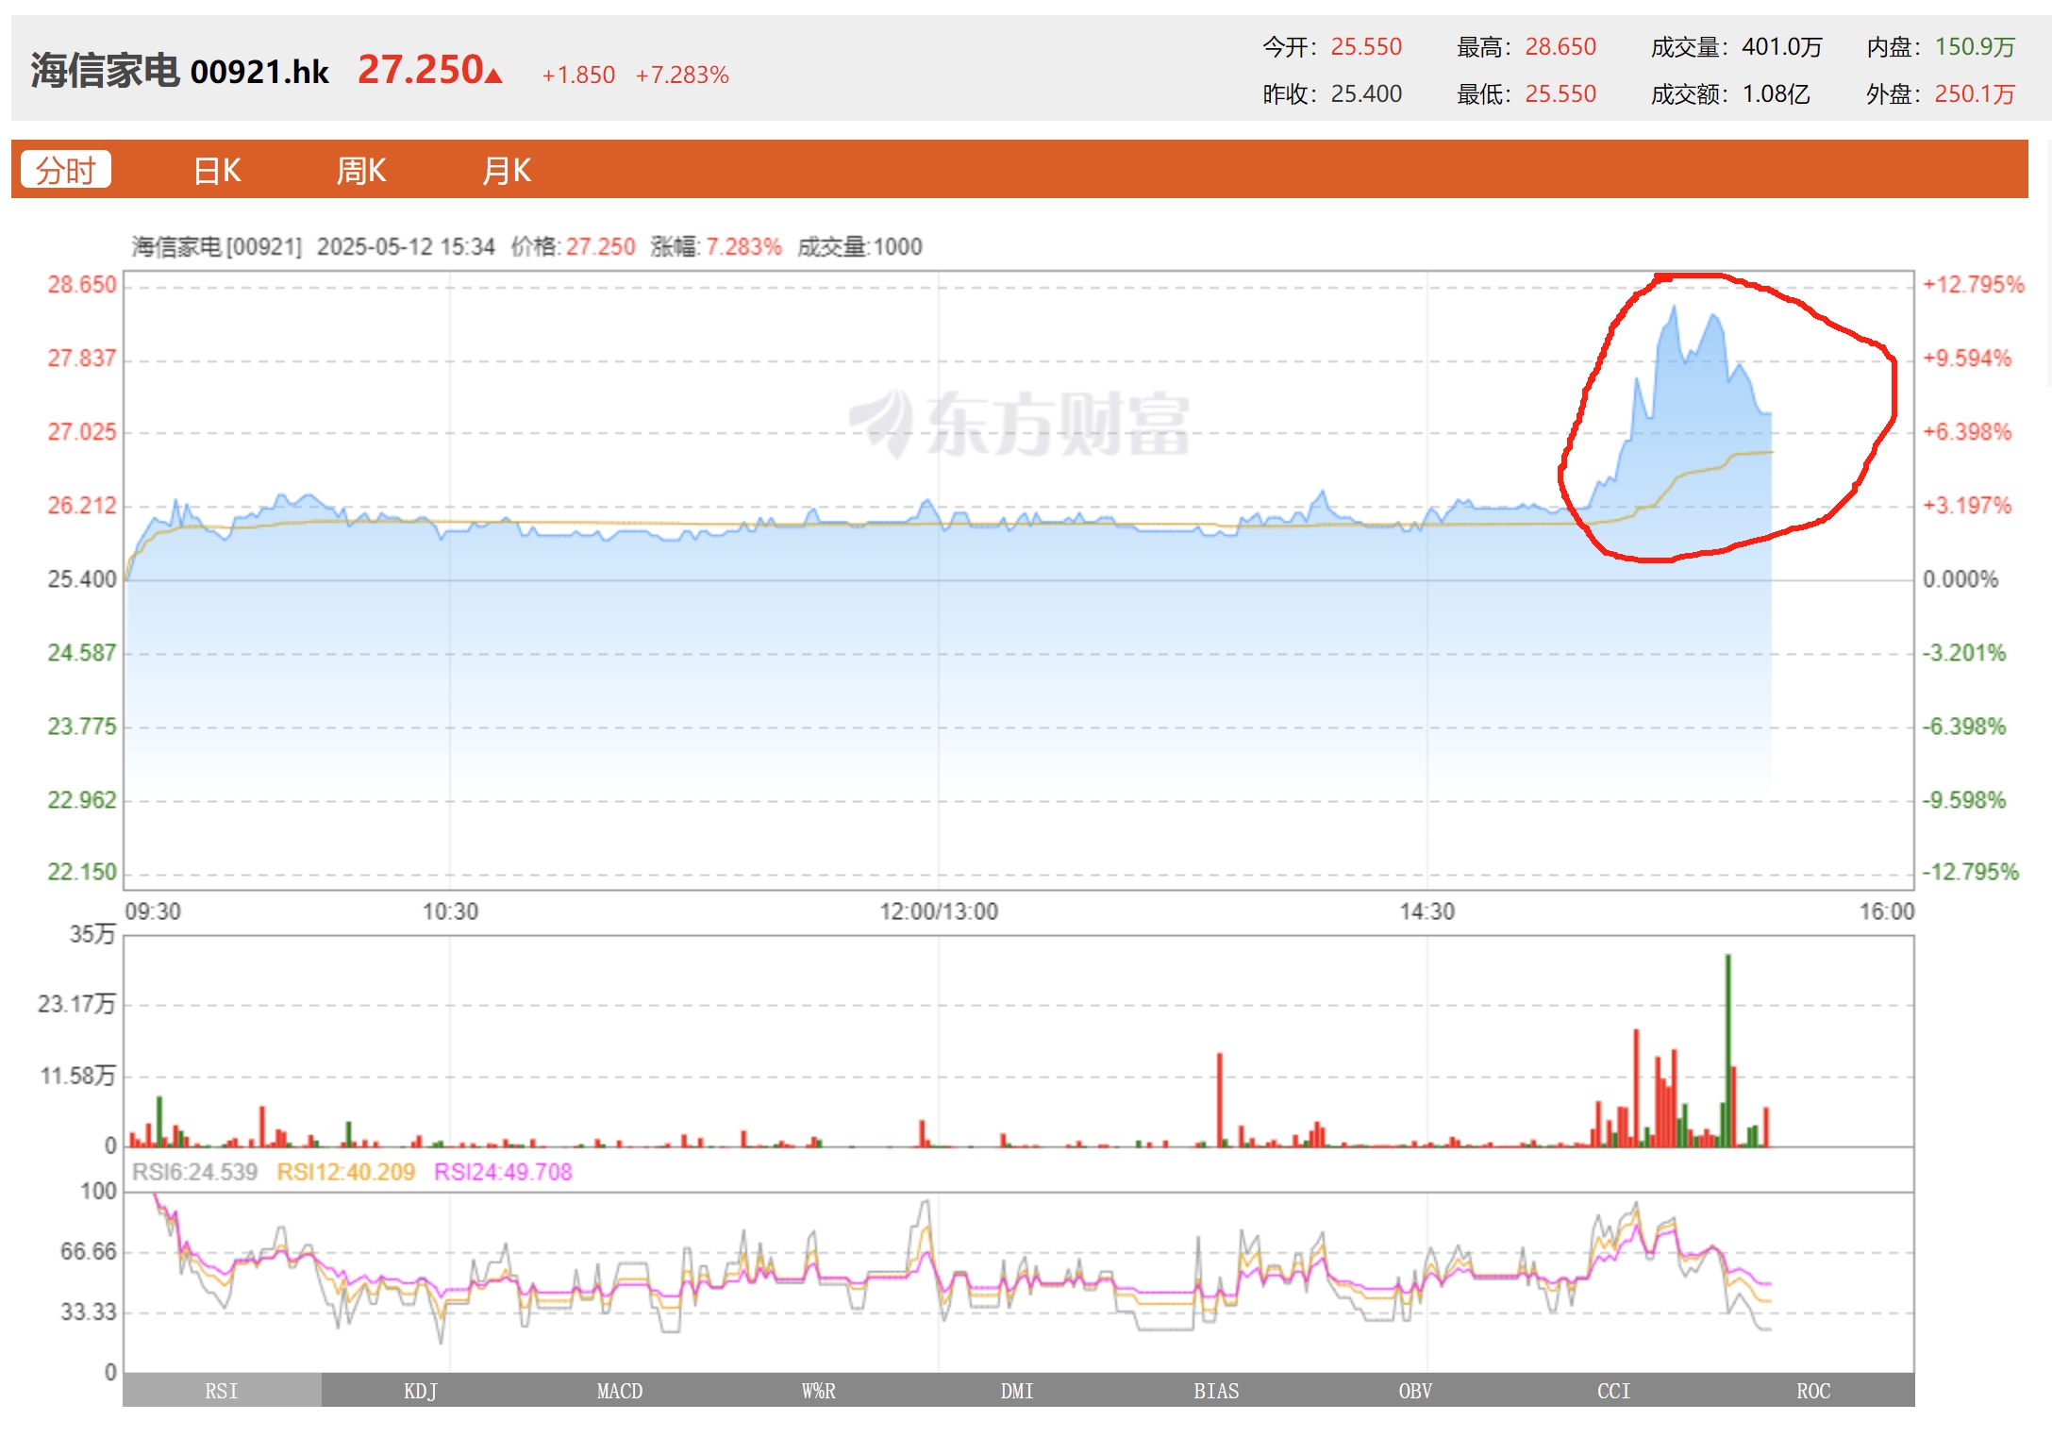Click the percent change +7.283% in header
2052x1454 pixels.
click(x=682, y=75)
